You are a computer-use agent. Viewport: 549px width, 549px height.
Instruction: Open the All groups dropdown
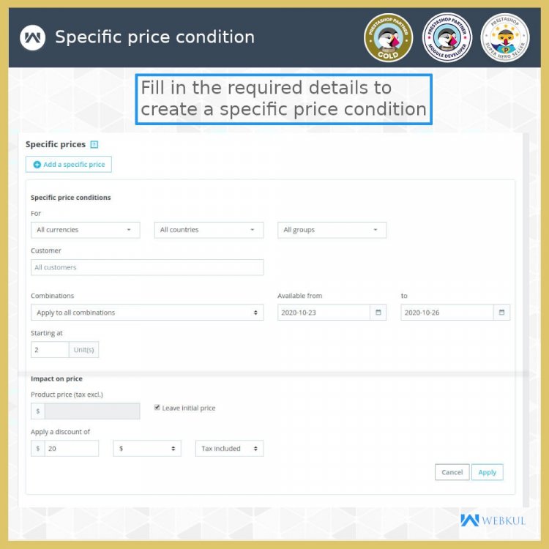332,230
